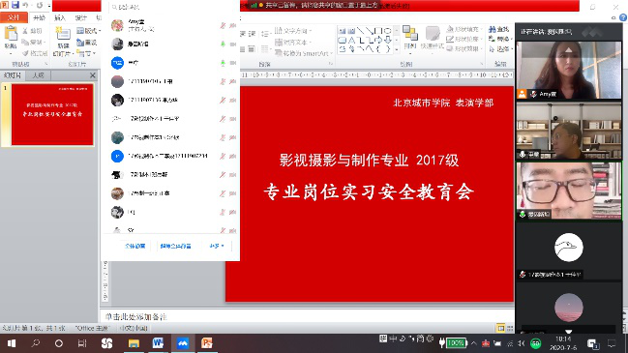Toggle camera icon for participant Amy
This screenshot has width=628, height=353.
point(232,25)
